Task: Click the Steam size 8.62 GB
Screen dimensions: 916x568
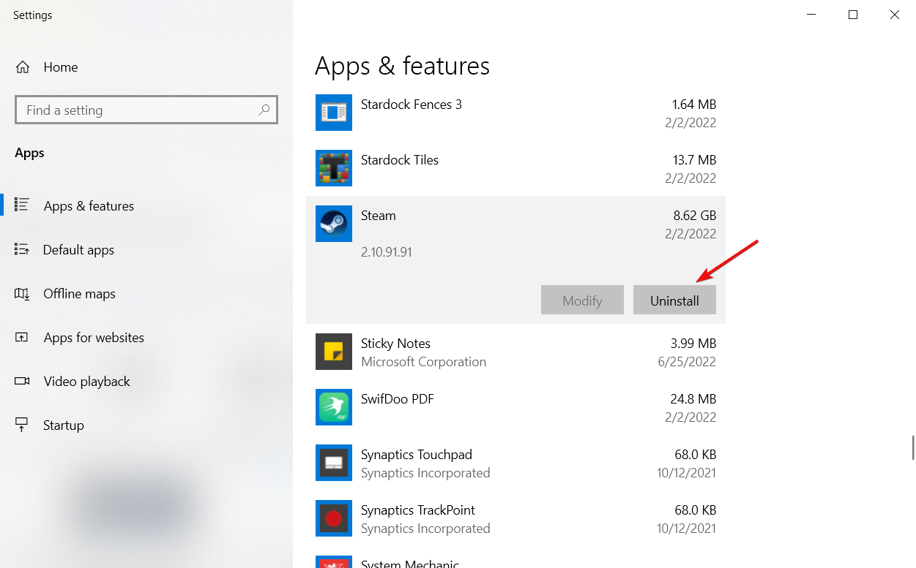Action: pyautogui.click(x=695, y=216)
